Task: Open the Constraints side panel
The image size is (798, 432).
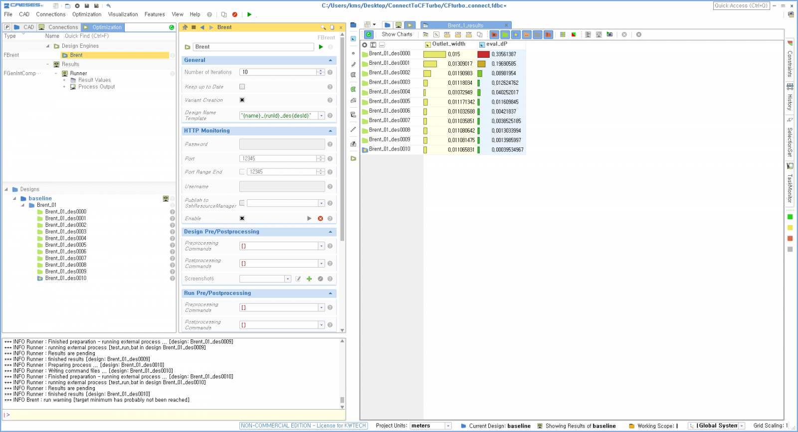Action: pyautogui.click(x=790, y=60)
